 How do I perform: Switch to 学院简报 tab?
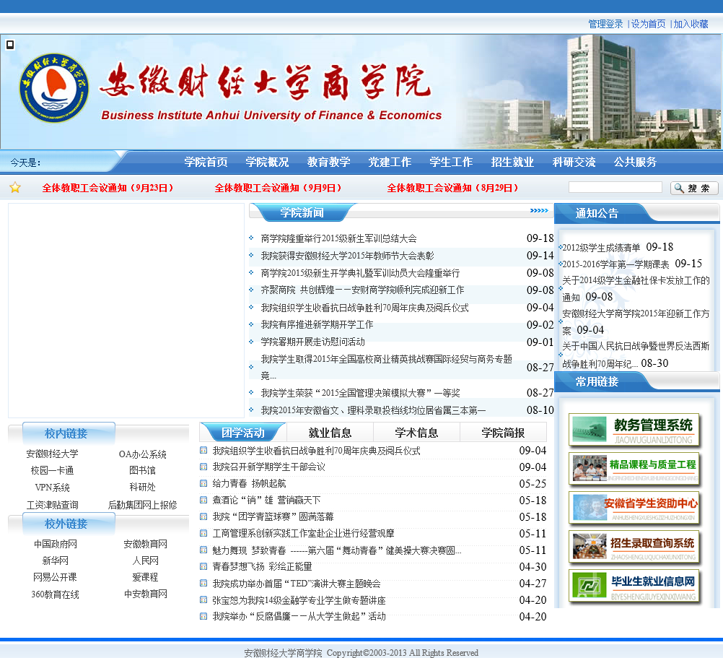pos(503,433)
